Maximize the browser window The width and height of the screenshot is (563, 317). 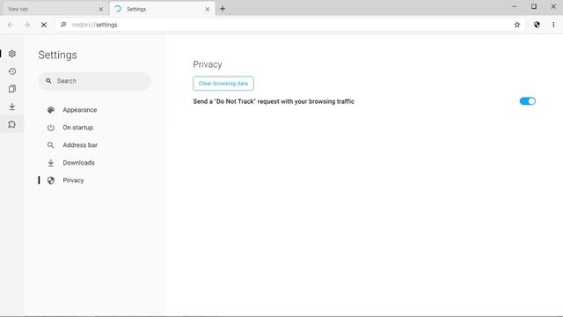point(534,6)
